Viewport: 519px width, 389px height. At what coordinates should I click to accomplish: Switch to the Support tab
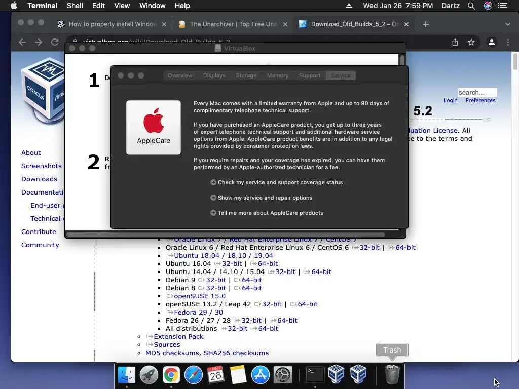tap(310, 75)
